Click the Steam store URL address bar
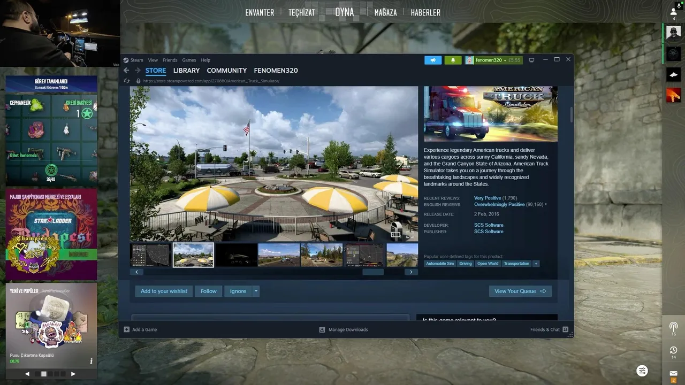Image resolution: width=685 pixels, height=385 pixels. [211, 81]
